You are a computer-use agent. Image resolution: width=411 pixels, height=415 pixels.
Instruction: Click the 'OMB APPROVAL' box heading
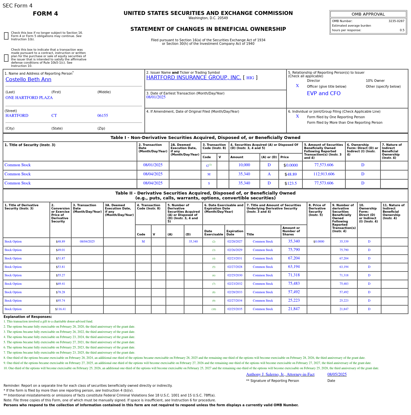[x=368, y=14]
